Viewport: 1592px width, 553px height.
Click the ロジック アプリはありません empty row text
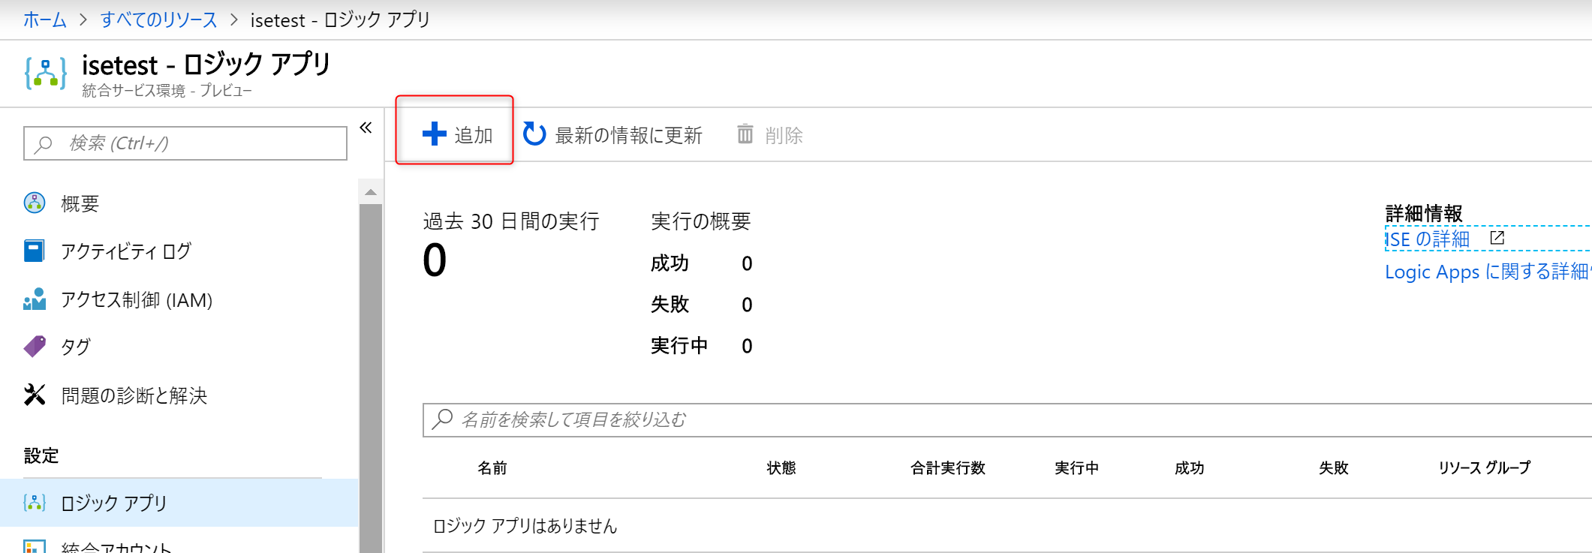(x=525, y=526)
